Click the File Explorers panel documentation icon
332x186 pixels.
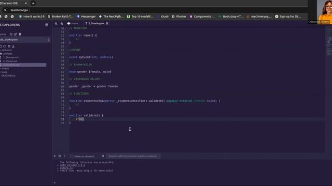pos(47,25)
